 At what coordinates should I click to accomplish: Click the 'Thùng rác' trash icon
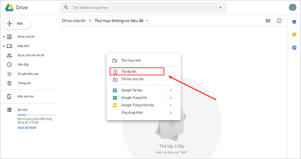9,83
